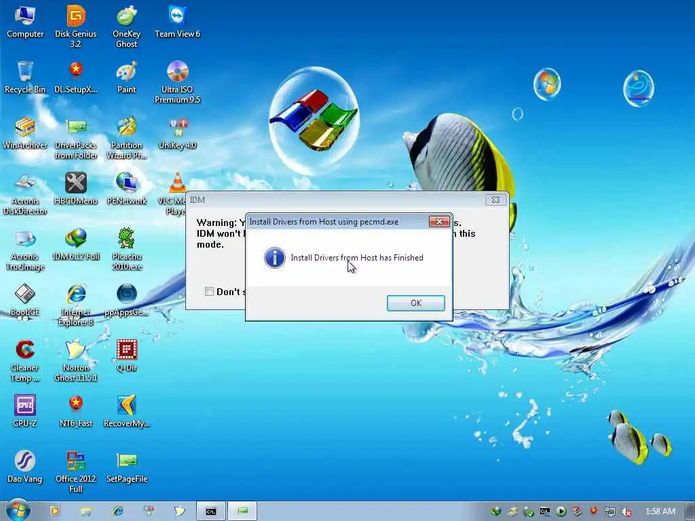
Task: Select the NT6_Fast icon
Action: click(76, 411)
